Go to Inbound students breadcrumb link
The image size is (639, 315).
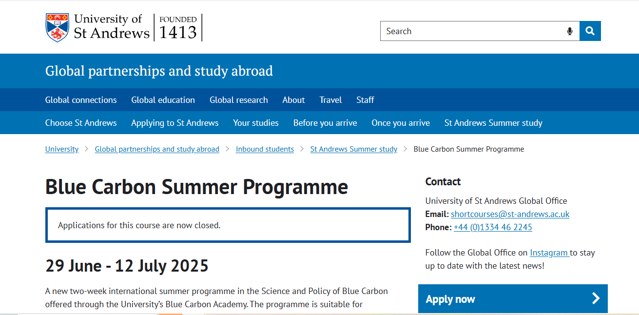pos(265,149)
